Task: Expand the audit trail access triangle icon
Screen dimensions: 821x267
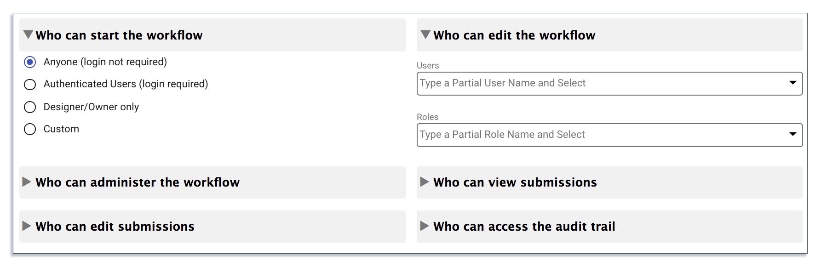Action: click(425, 226)
